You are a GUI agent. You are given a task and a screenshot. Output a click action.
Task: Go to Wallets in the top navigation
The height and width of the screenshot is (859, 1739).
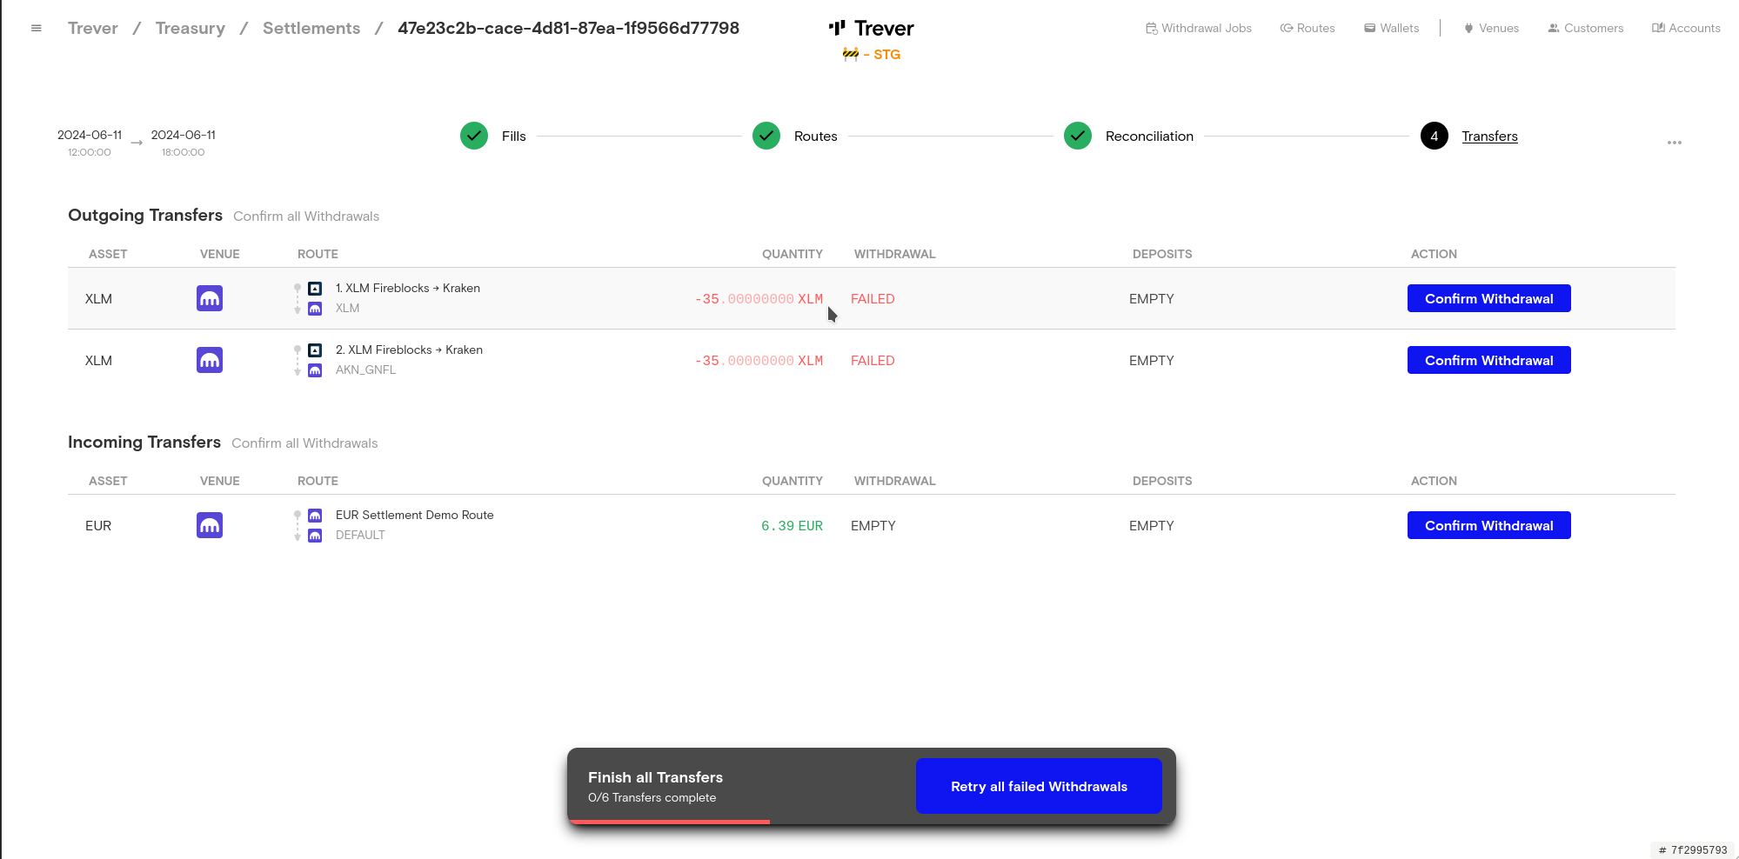(x=1391, y=28)
